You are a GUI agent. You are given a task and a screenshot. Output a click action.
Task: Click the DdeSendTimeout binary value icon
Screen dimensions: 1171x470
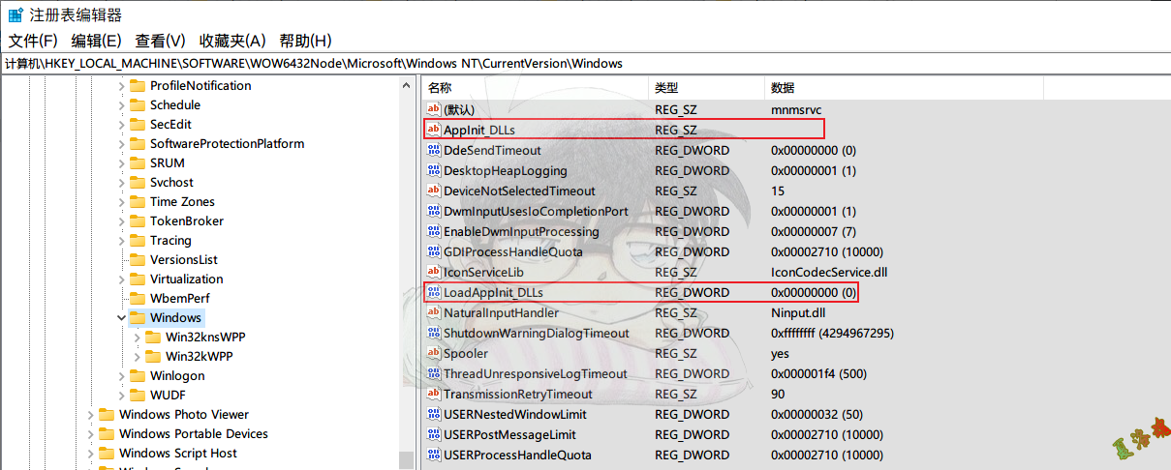(434, 150)
